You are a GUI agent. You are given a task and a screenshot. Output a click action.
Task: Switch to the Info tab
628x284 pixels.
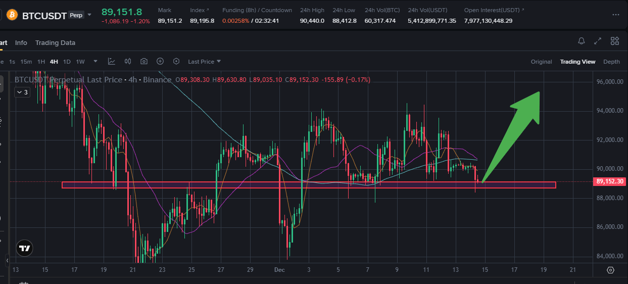tap(21, 43)
